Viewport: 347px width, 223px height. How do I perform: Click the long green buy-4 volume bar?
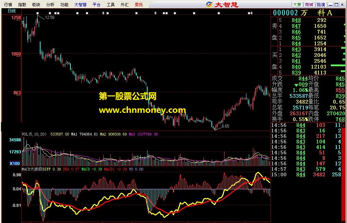pyautogui.click(x=338, y=65)
